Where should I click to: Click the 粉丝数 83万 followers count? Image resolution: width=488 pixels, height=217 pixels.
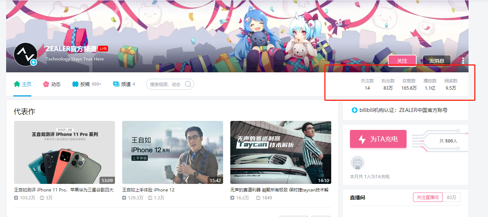pyautogui.click(x=388, y=85)
